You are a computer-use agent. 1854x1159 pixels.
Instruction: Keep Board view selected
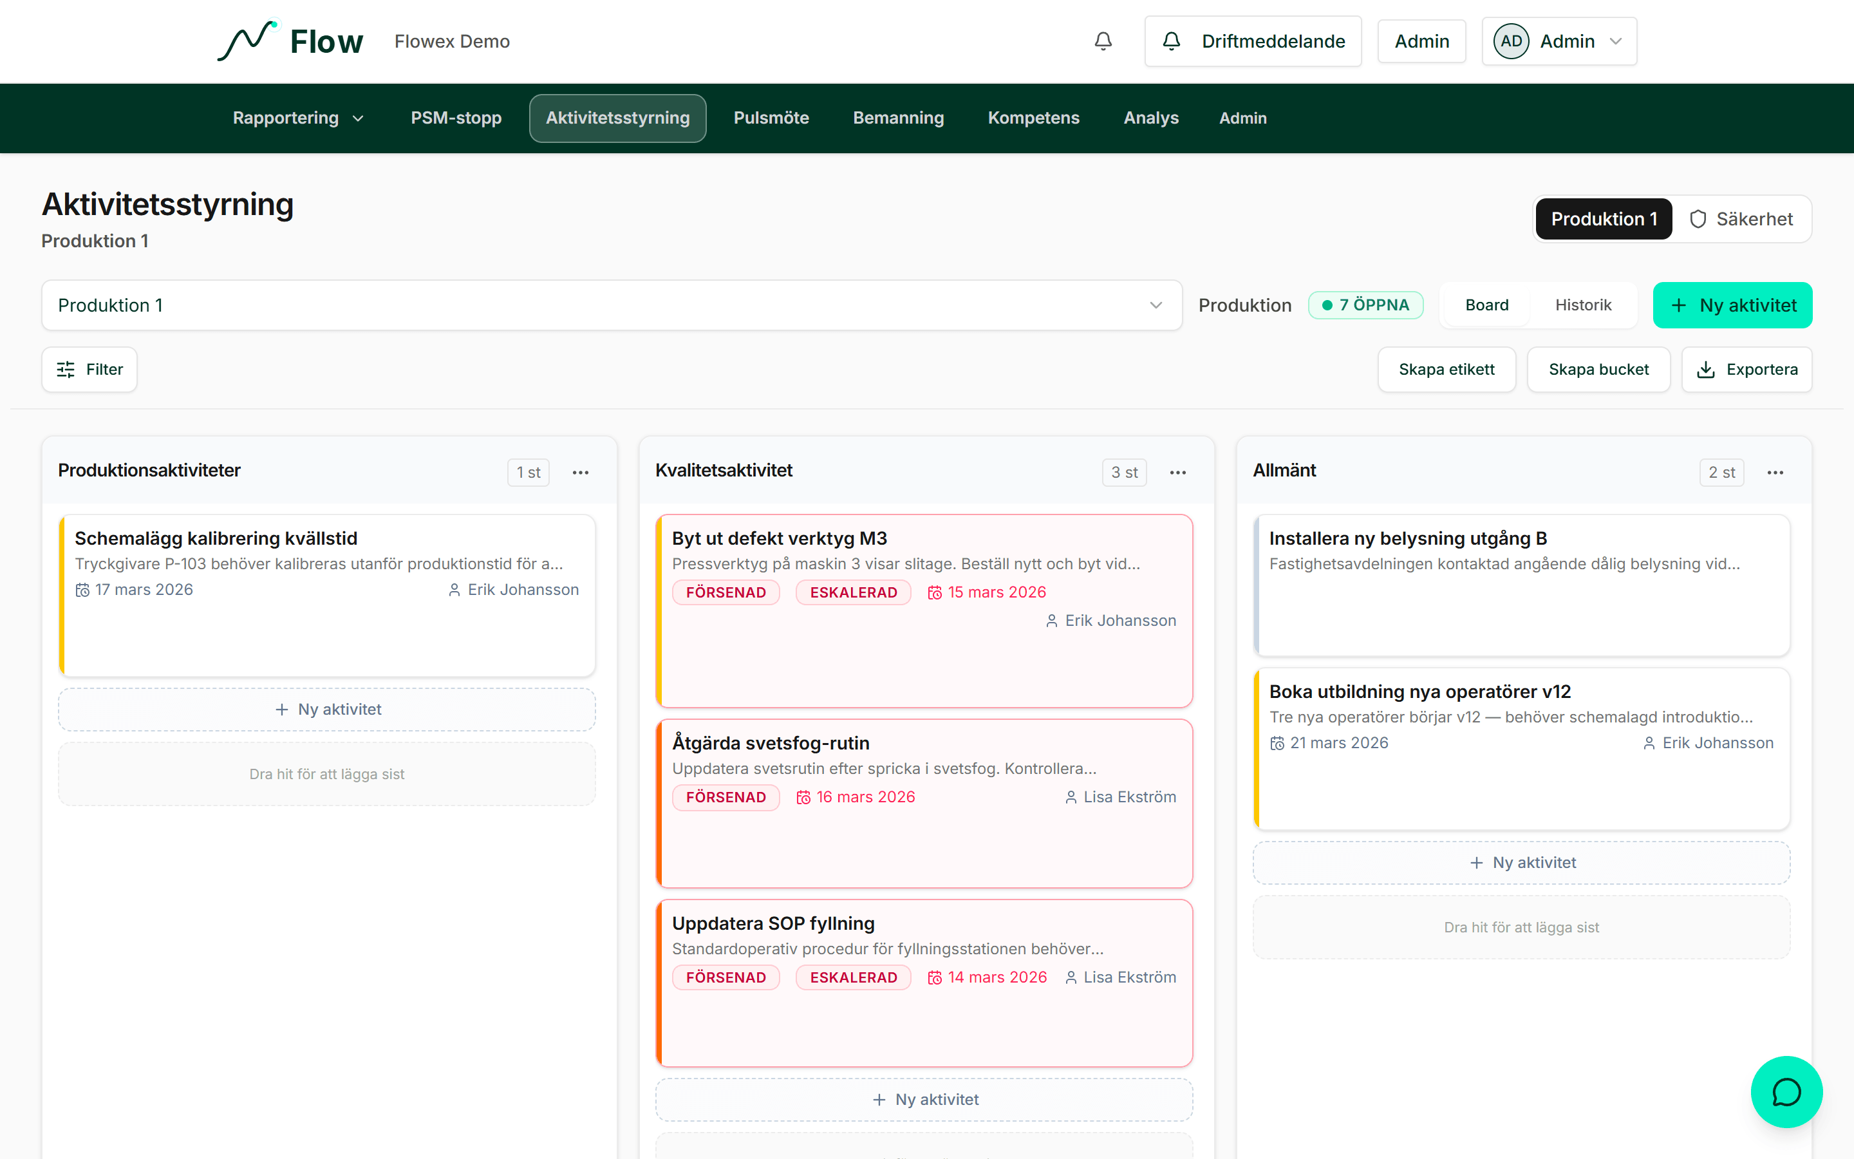tap(1486, 305)
